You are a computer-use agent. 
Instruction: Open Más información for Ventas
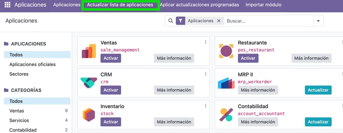pos(174,58)
